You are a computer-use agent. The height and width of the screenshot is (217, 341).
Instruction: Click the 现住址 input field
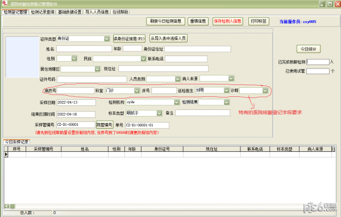163,69
